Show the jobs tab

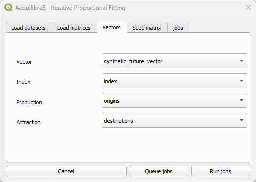click(178, 28)
